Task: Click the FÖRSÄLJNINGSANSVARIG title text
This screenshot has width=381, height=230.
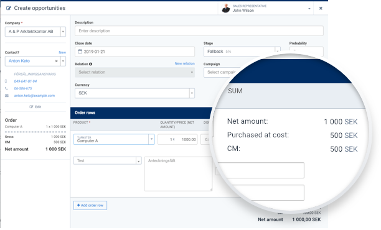Action: [x=35, y=74]
